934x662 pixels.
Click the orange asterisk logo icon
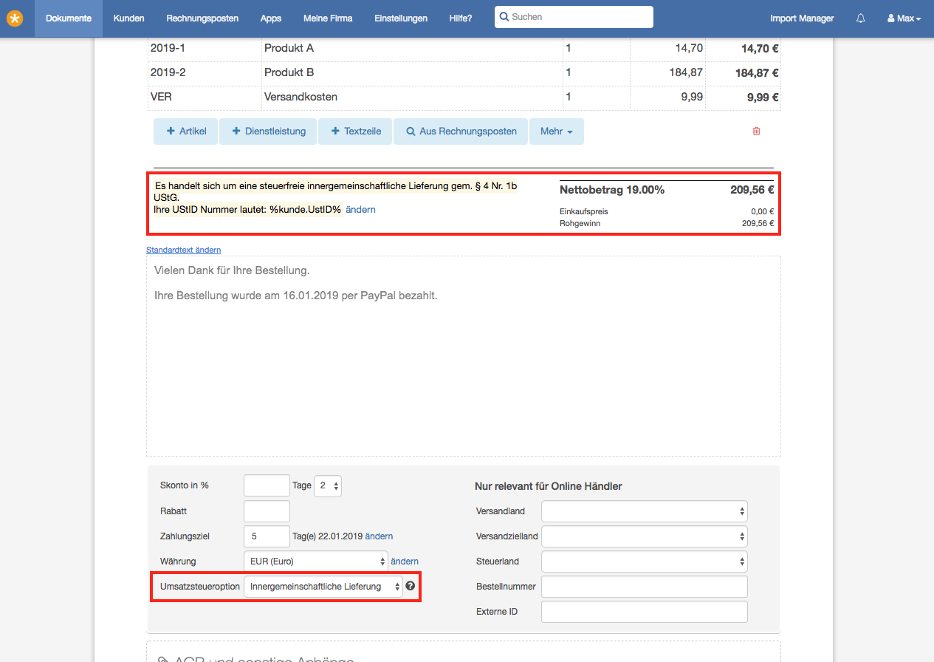[x=15, y=18]
